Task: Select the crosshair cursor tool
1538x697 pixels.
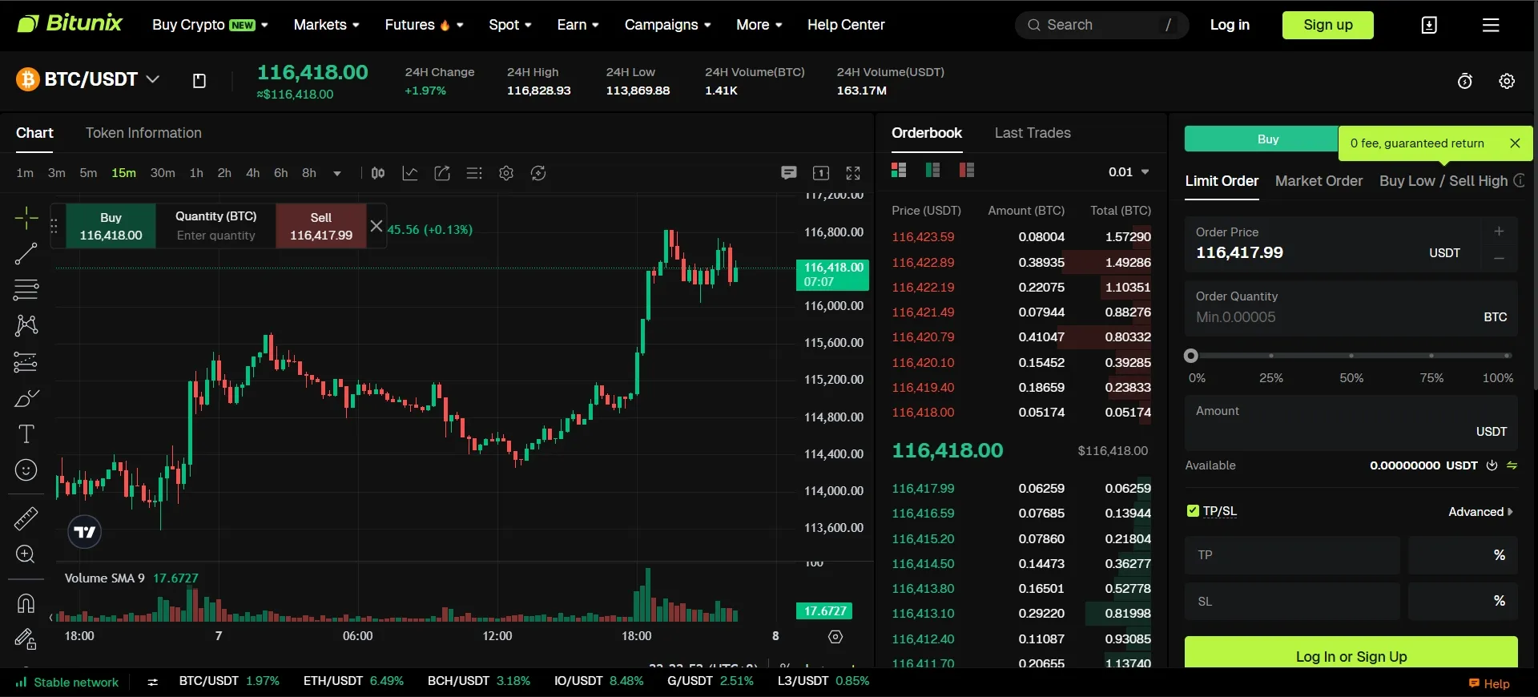Action: (x=26, y=218)
